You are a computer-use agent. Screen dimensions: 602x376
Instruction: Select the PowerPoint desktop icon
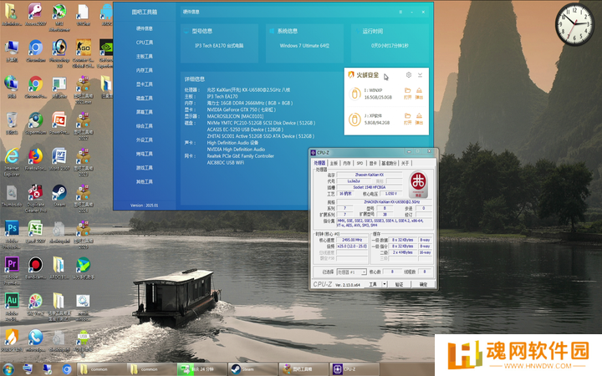59,124
